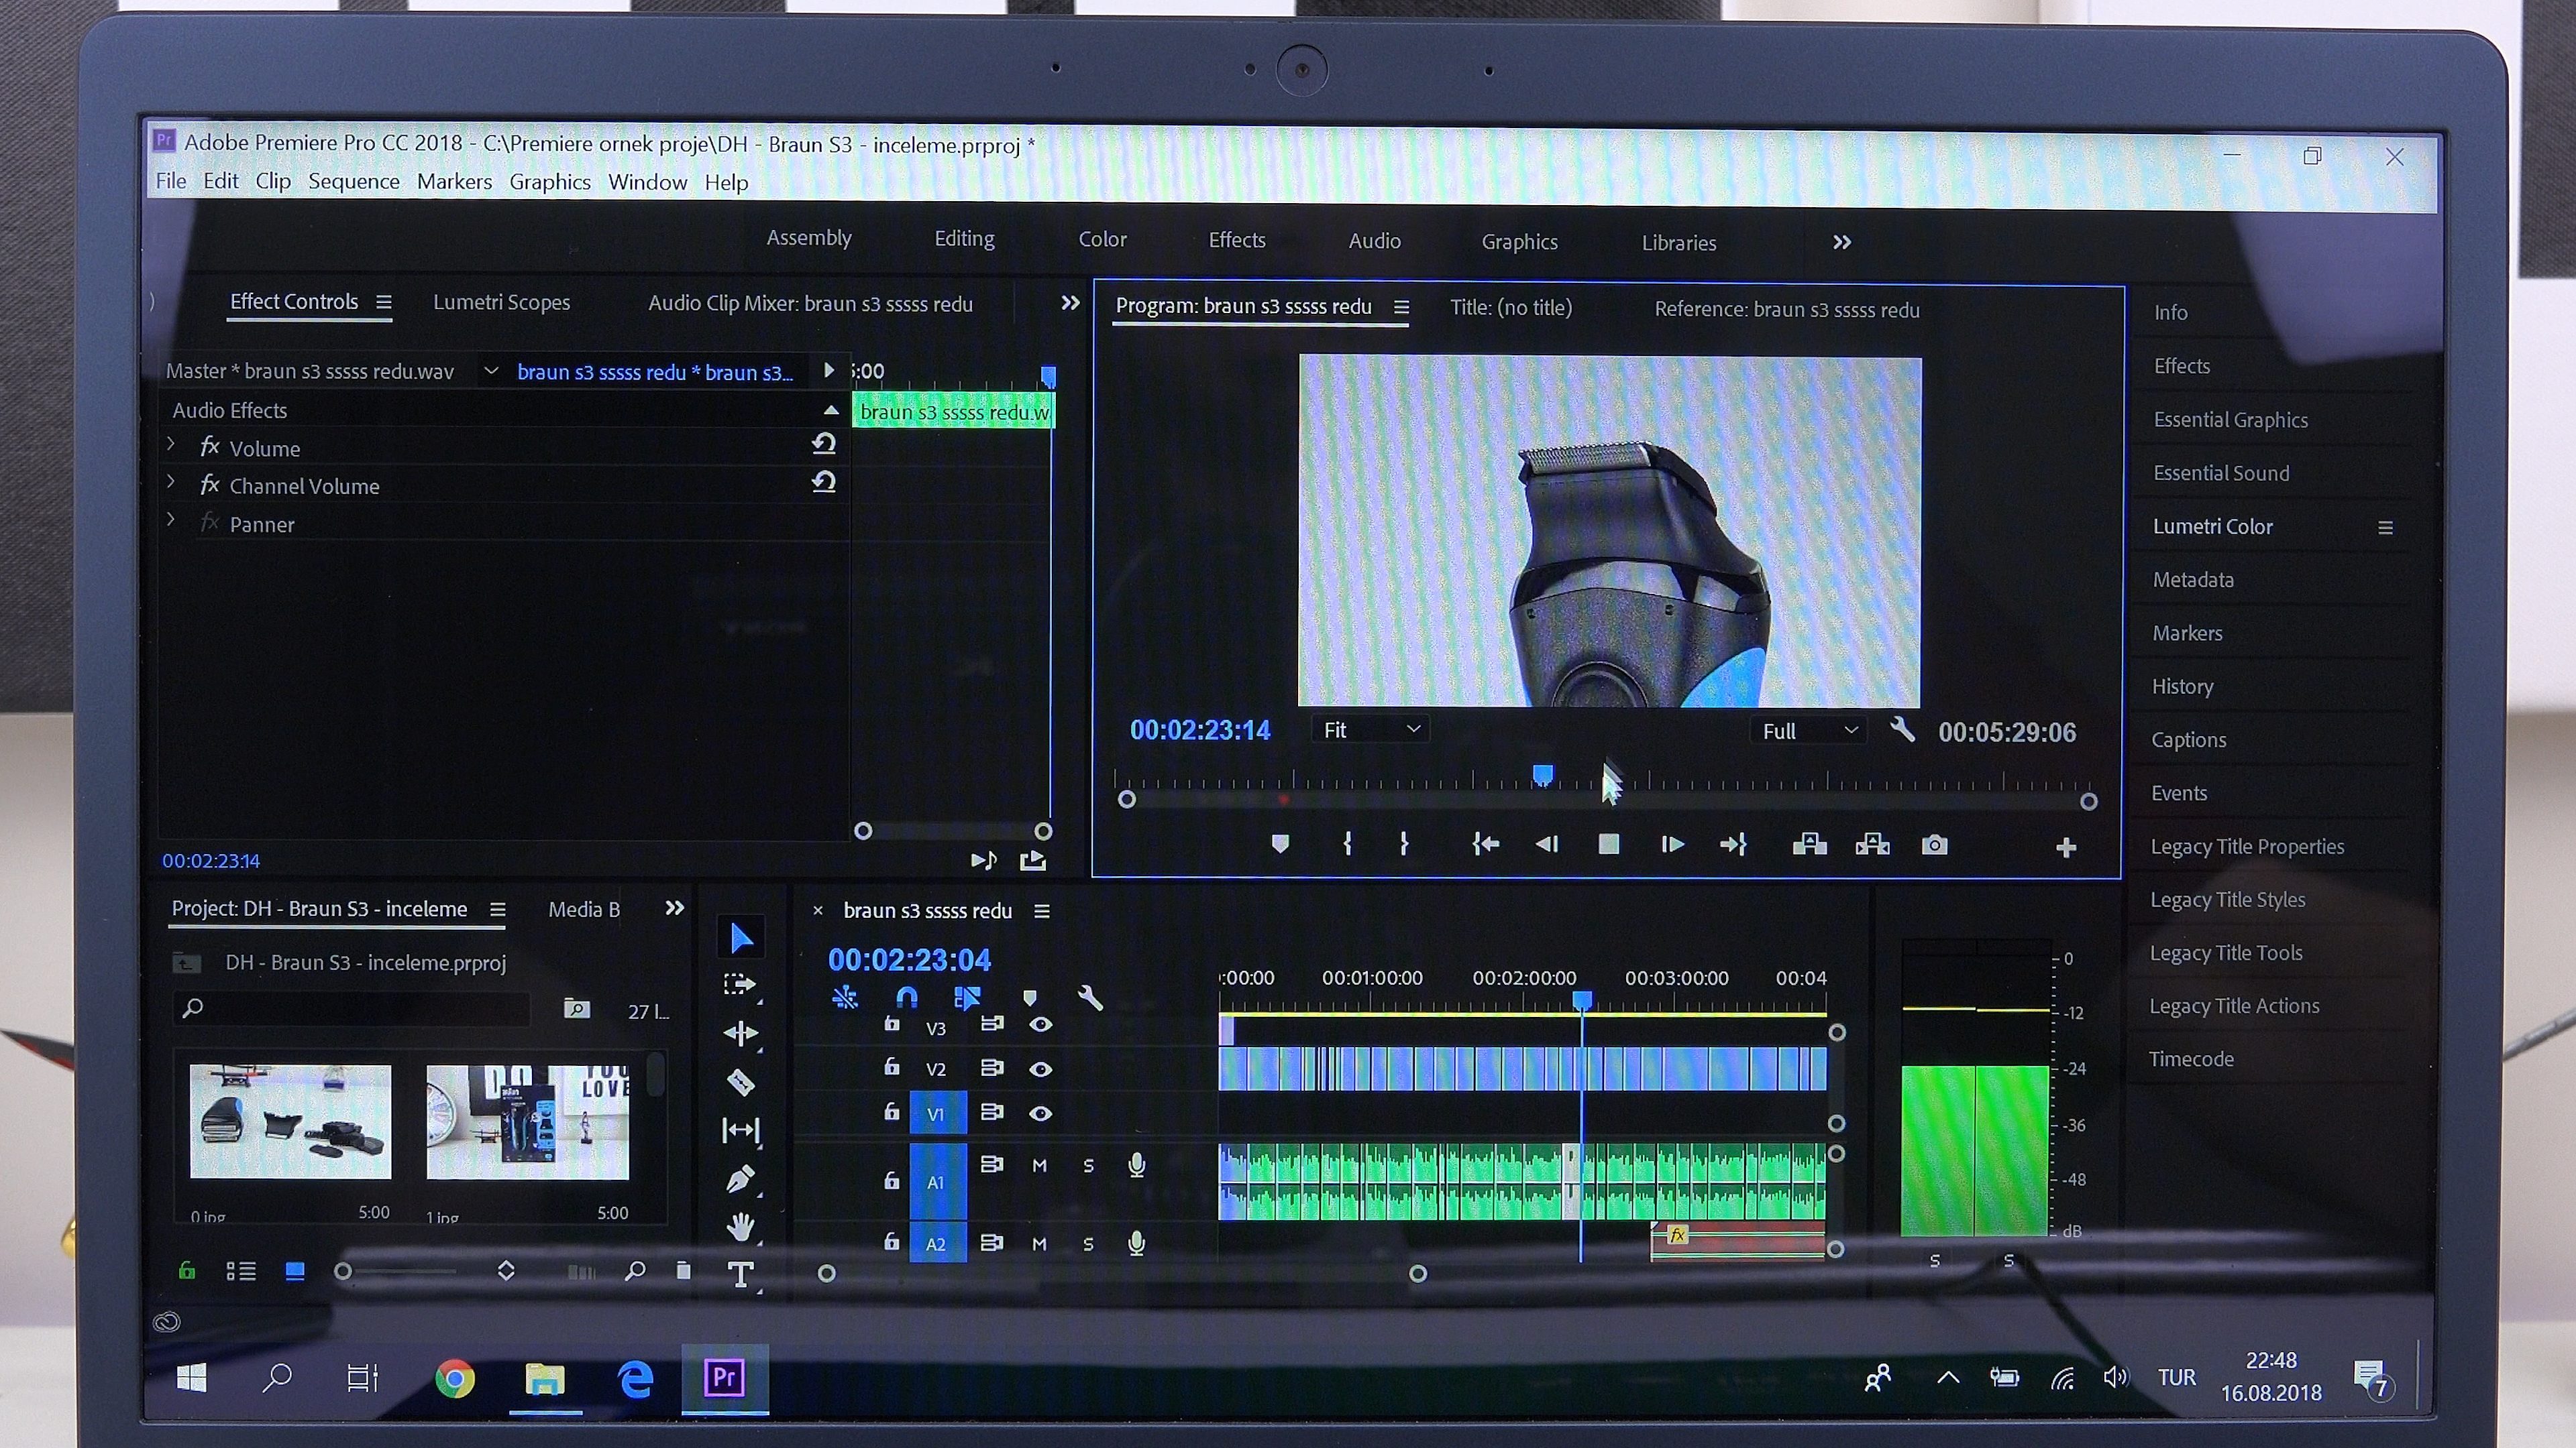The image size is (2576, 1448).
Task: Open Button Editor plus icon
Action: click(x=2066, y=847)
